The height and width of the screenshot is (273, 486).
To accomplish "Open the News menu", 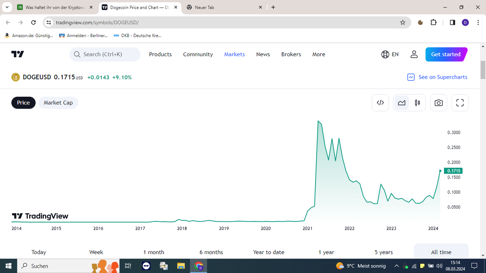I will pos(263,54).
